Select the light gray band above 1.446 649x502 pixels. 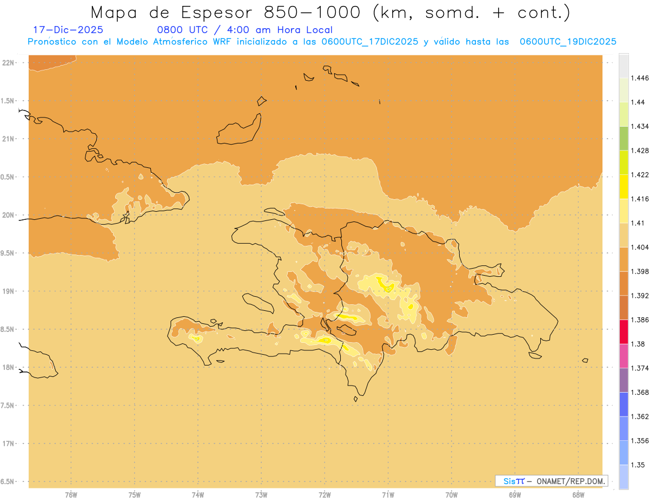[624, 66]
